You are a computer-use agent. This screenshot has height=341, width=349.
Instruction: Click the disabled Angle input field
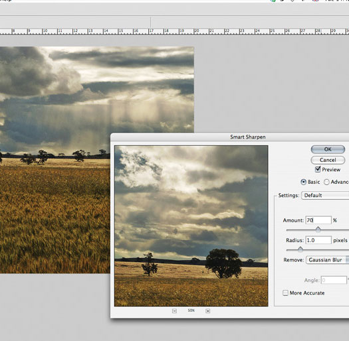click(334, 280)
